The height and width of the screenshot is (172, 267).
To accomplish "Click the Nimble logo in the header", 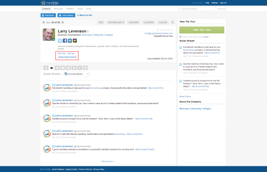I will pyautogui.click(x=49, y=3).
